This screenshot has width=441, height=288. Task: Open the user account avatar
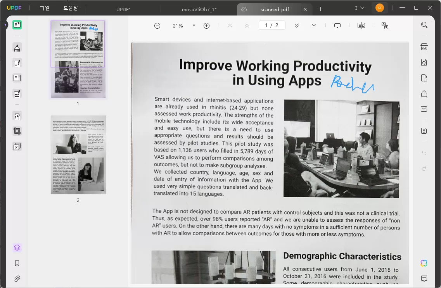pos(379,8)
